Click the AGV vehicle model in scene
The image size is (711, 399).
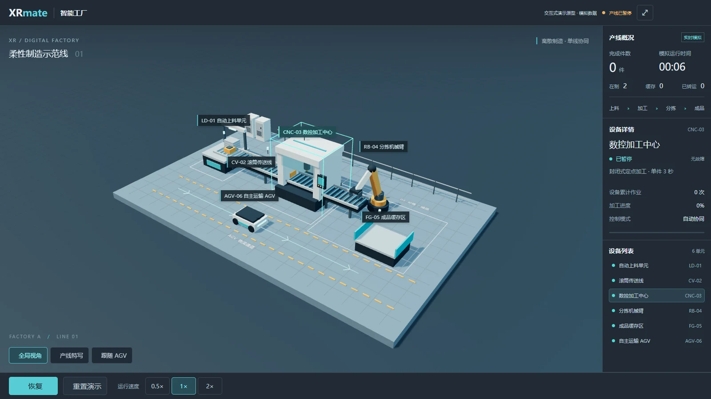pyautogui.click(x=250, y=218)
